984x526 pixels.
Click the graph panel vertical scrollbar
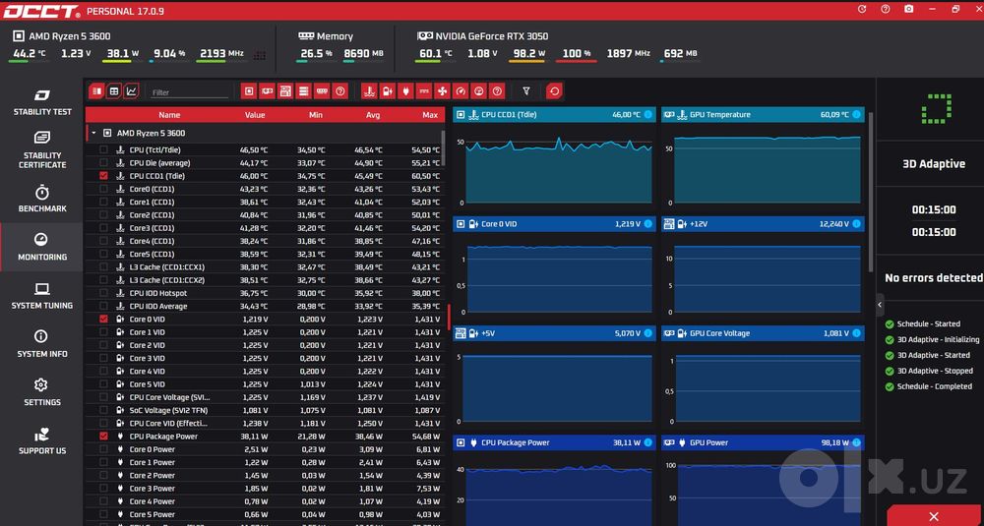870,195
